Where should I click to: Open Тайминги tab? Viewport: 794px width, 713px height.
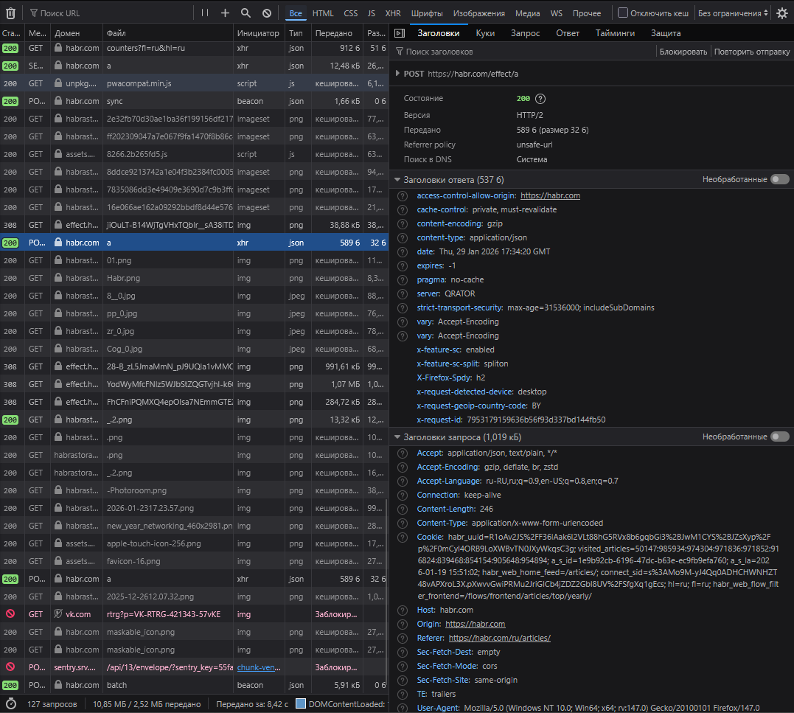tap(615, 33)
